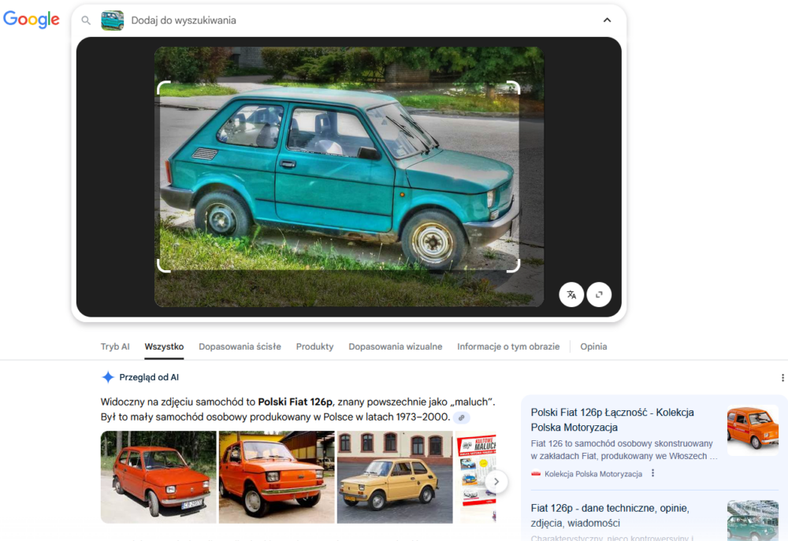Open Polski Fiat 126p Łączność result
Viewport: 788px width, 541px height.
[x=612, y=419]
